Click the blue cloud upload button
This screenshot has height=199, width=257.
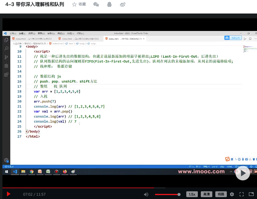233,38
